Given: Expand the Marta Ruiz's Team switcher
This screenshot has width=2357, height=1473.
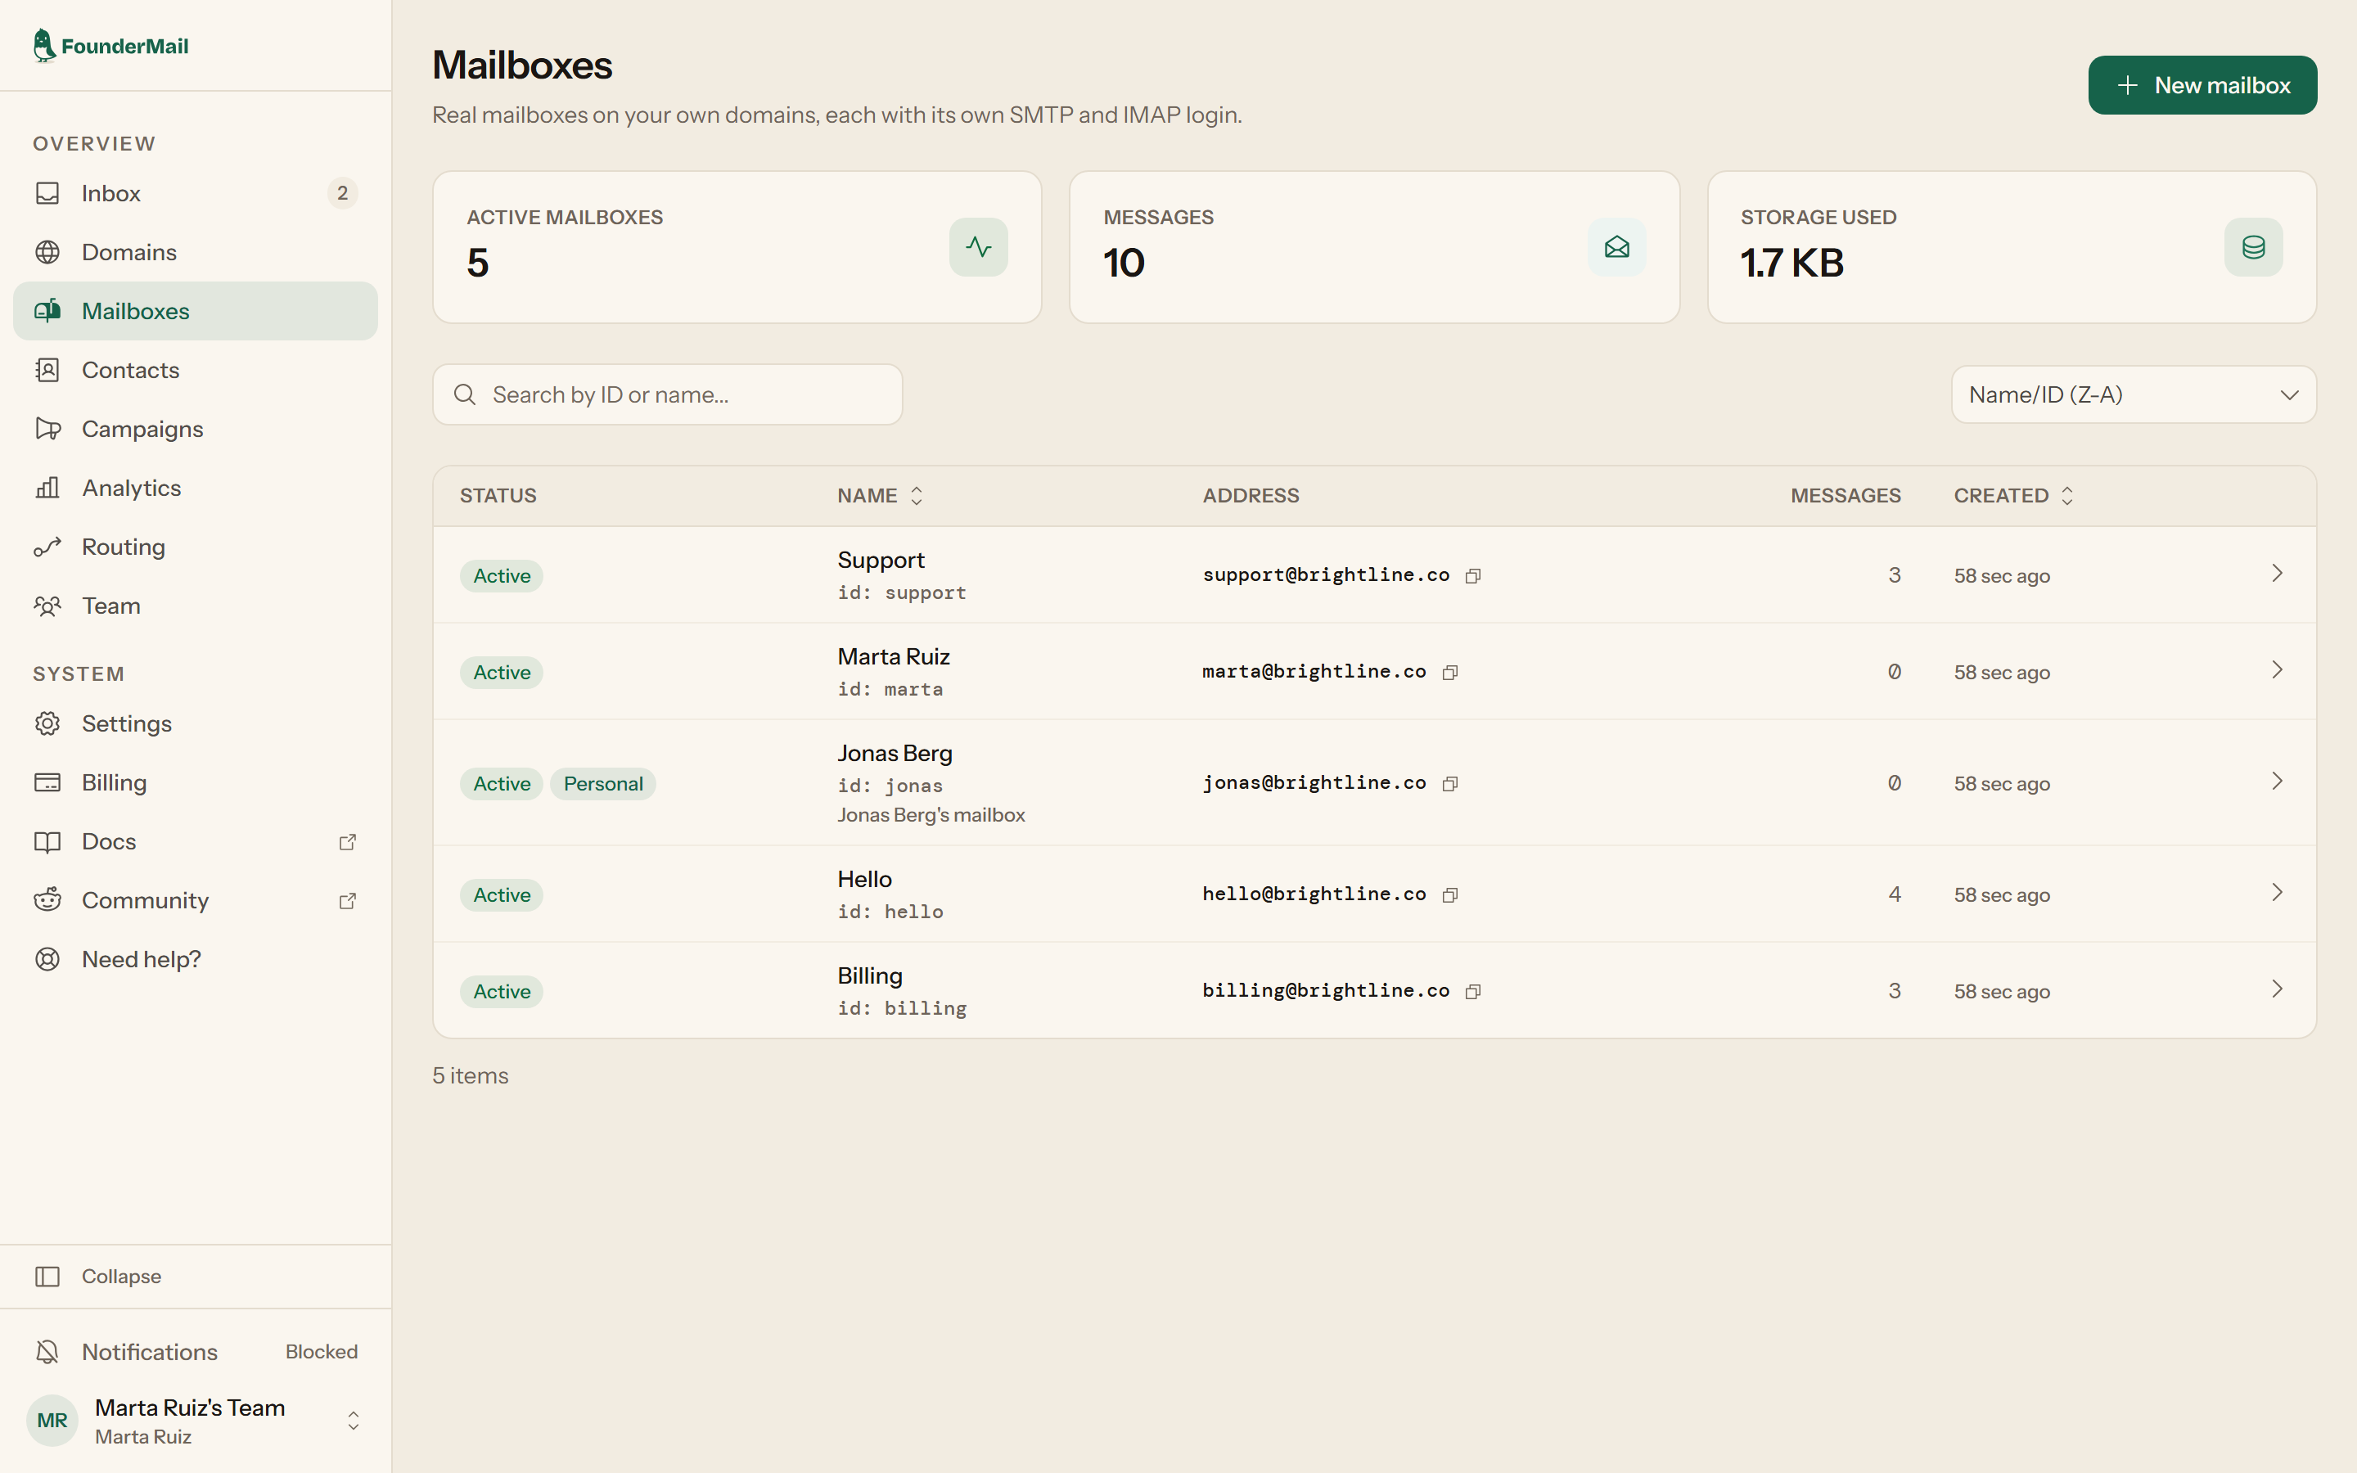Looking at the screenshot, I should 195,1421.
